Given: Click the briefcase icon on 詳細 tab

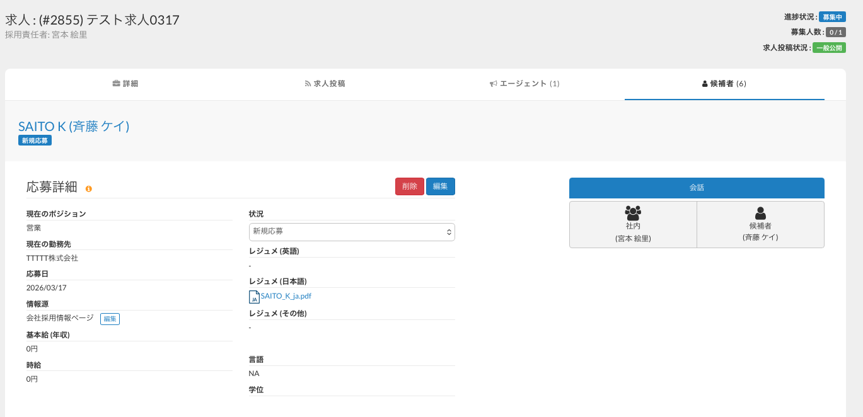Looking at the screenshot, I should point(116,84).
